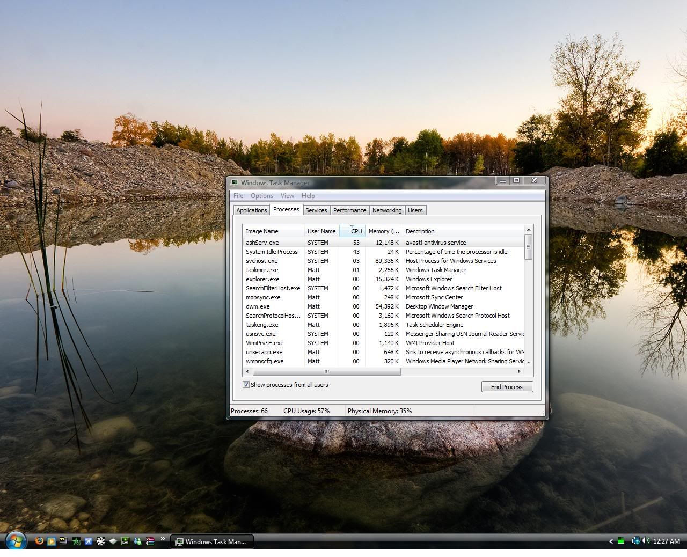Click the horizontal scrollbar right arrow
The image size is (687, 557).
(x=519, y=371)
